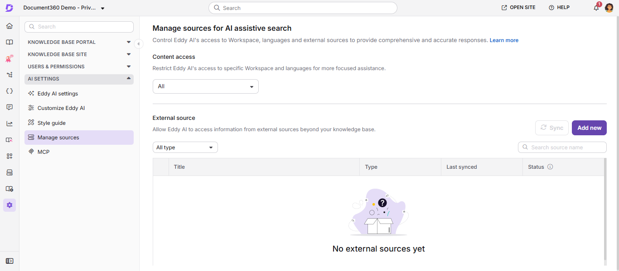Screen dimensions: 619x271
Task: Expand the Knowledge Base Portal section
Action: (x=79, y=42)
